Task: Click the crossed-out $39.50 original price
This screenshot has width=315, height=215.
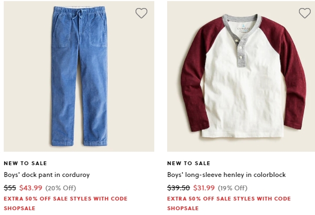Action: click(x=178, y=188)
